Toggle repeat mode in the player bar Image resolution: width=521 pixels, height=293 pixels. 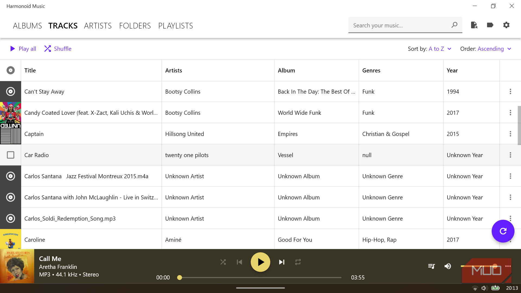(298, 262)
